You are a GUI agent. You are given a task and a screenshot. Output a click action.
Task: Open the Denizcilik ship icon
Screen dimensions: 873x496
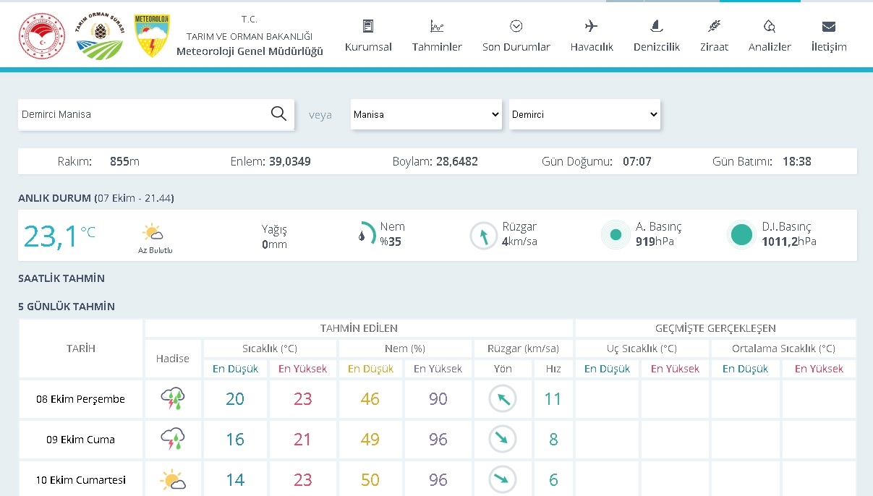coord(656,27)
